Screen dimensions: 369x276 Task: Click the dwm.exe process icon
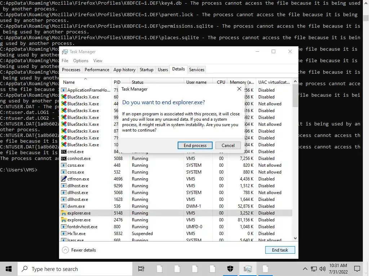(x=63, y=206)
